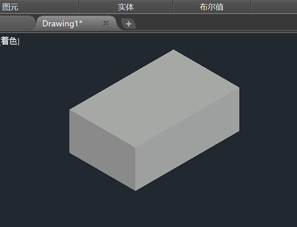The width and height of the screenshot is (297, 227).
Task: Open the 着色 visual style control
Action: 9,41
